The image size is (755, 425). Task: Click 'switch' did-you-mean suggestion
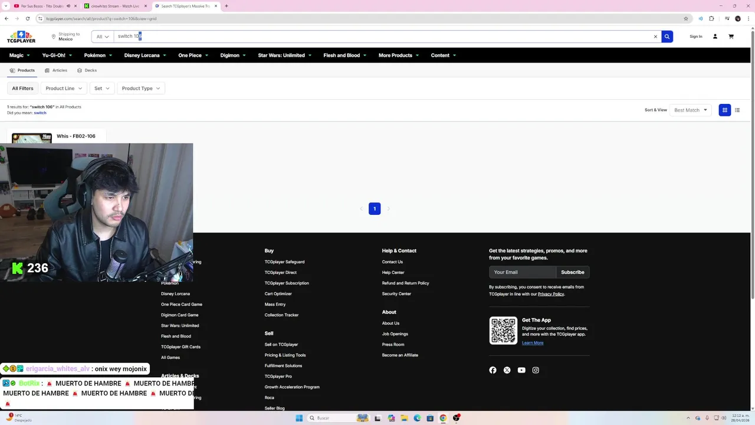pyautogui.click(x=40, y=113)
